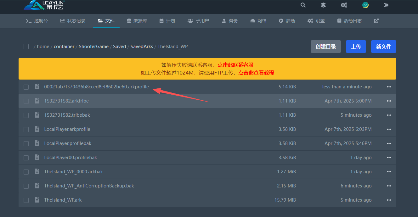Click the 新文件 button

pyautogui.click(x=383, y=47)
